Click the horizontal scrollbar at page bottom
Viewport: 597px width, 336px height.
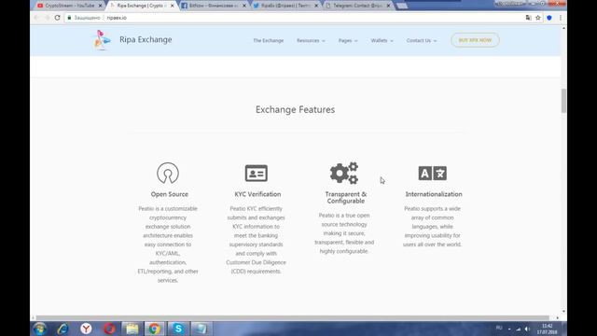coord(292,317)
